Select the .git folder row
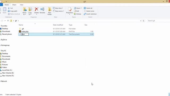The image size is (170, 96). tap(56, 29)
